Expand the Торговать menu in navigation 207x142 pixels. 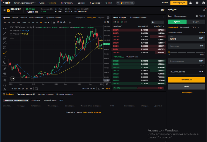(x=53, y=3)
